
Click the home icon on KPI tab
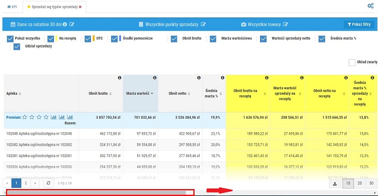9,7
